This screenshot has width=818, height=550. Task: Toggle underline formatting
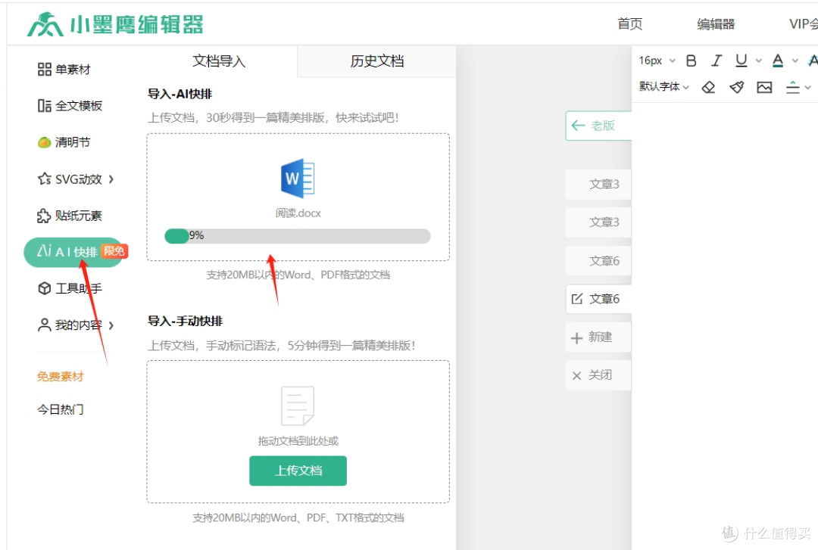[x=742, y=61]
